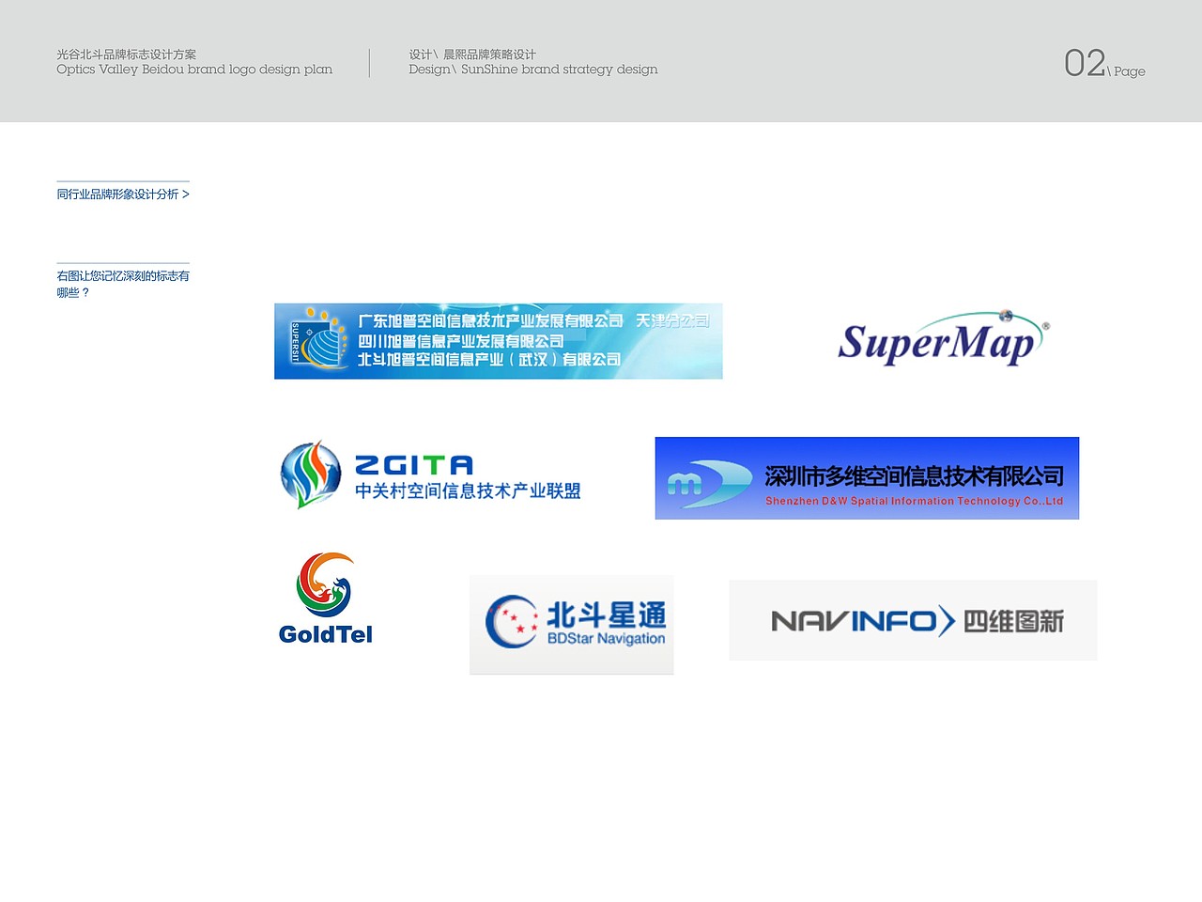1202x902 pixels.
Task: Select the 右图让您记忆深刻的标志有哪些 question text
Action: pyautogui.click(x=123, y=284)
